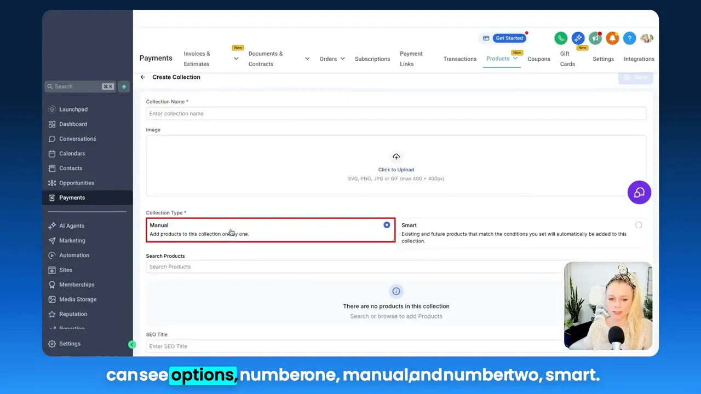Viewport: 701px width, 394px height.
Task: Click the Contacts sidebar icon
Action: click(52, 169)
